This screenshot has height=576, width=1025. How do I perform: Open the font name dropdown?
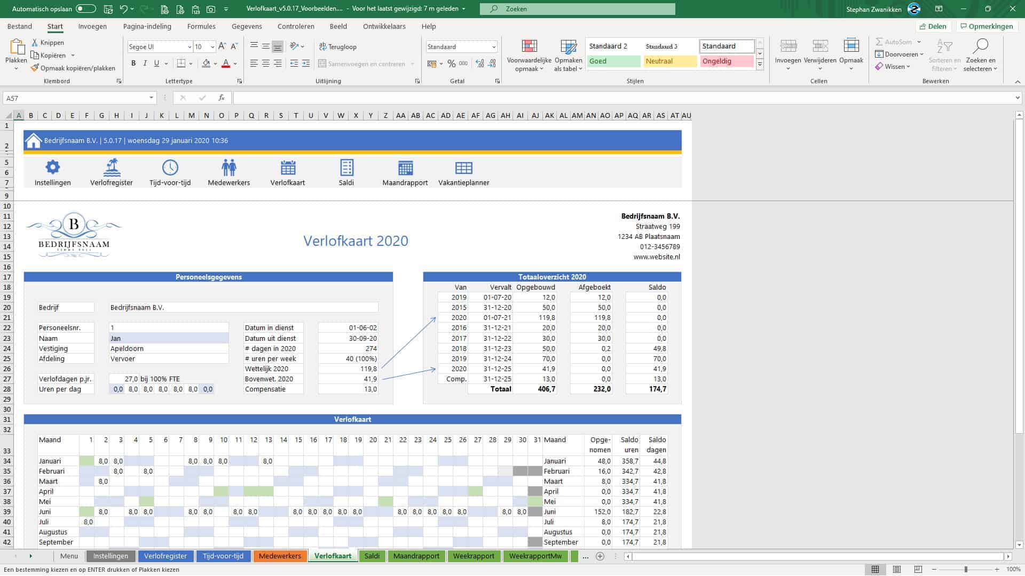189,47
